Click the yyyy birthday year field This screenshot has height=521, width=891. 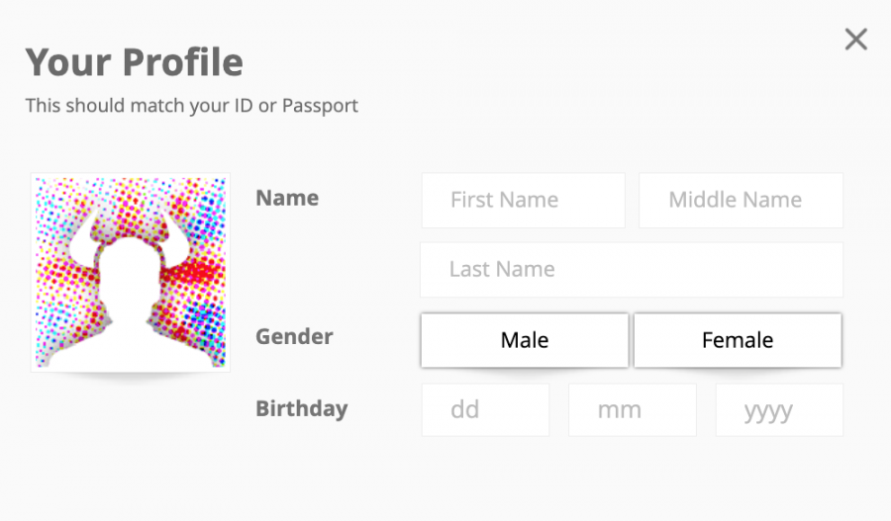pyautogui.click(x=780, y=409)
